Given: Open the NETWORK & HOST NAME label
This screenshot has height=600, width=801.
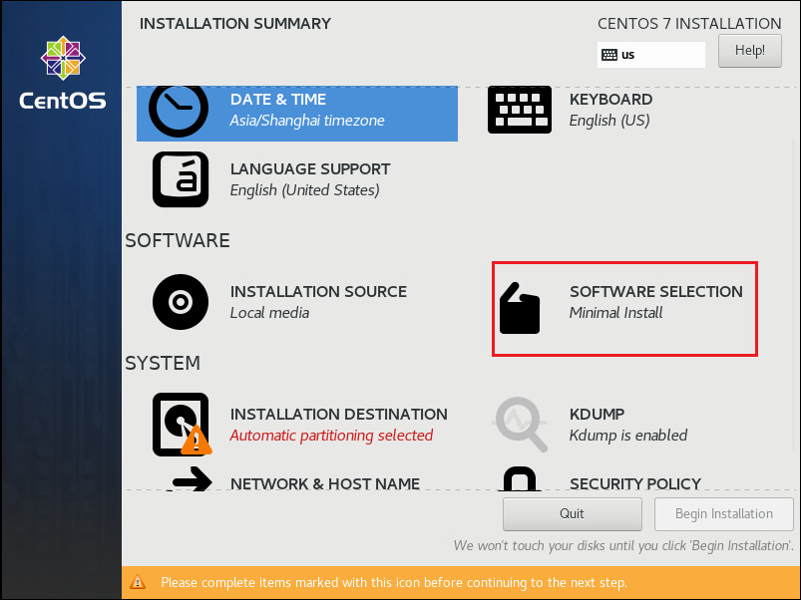Looking at the screenshot, I should 325,483.
